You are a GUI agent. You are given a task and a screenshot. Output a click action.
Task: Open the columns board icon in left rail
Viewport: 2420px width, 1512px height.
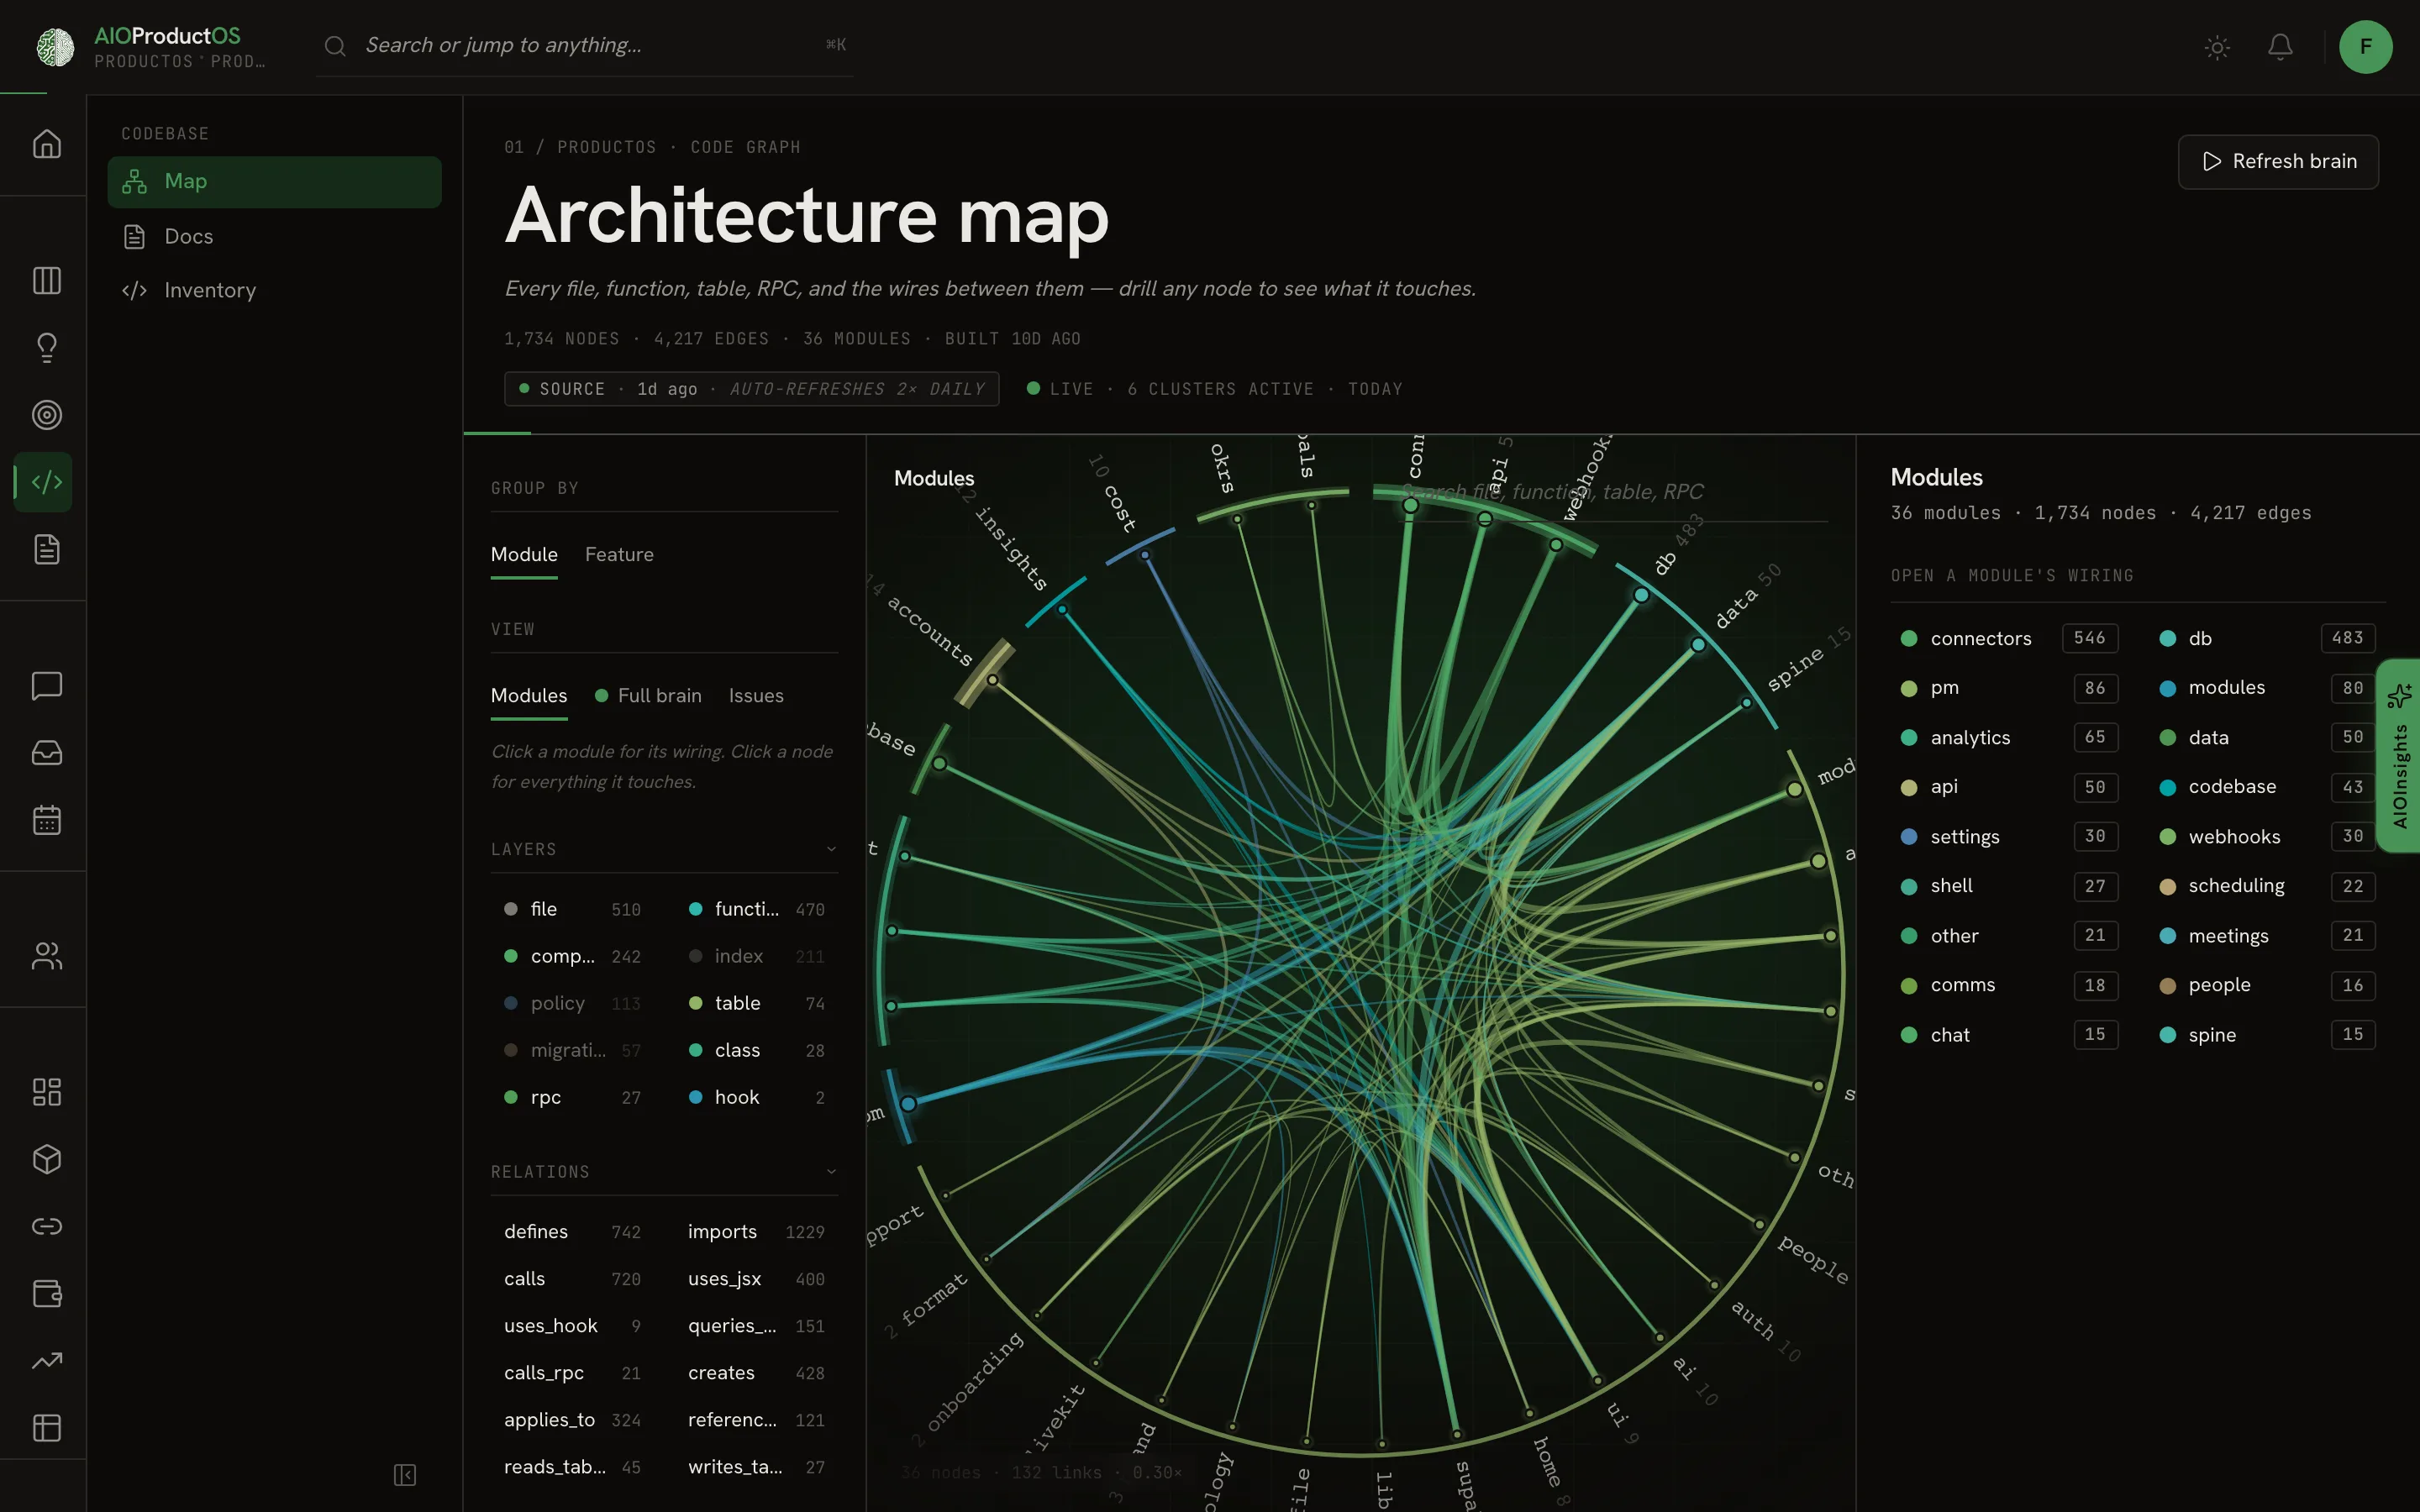point(46,281)
